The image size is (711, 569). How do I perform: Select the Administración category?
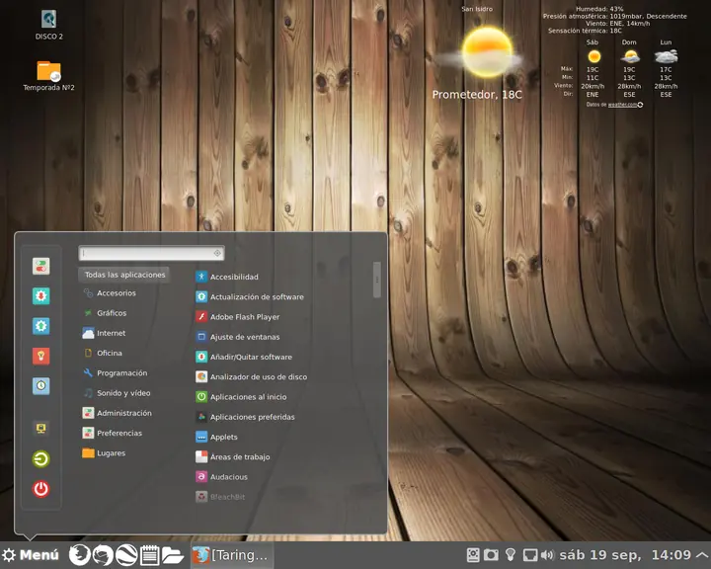[117, 413]
